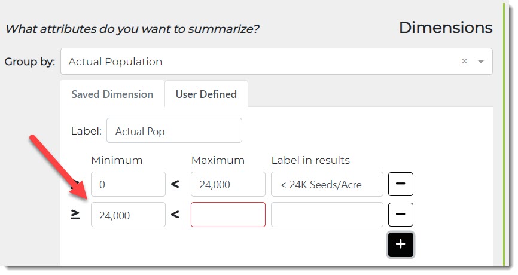
Task: Add a new range row with plus
Action: [x=400, y=245]
